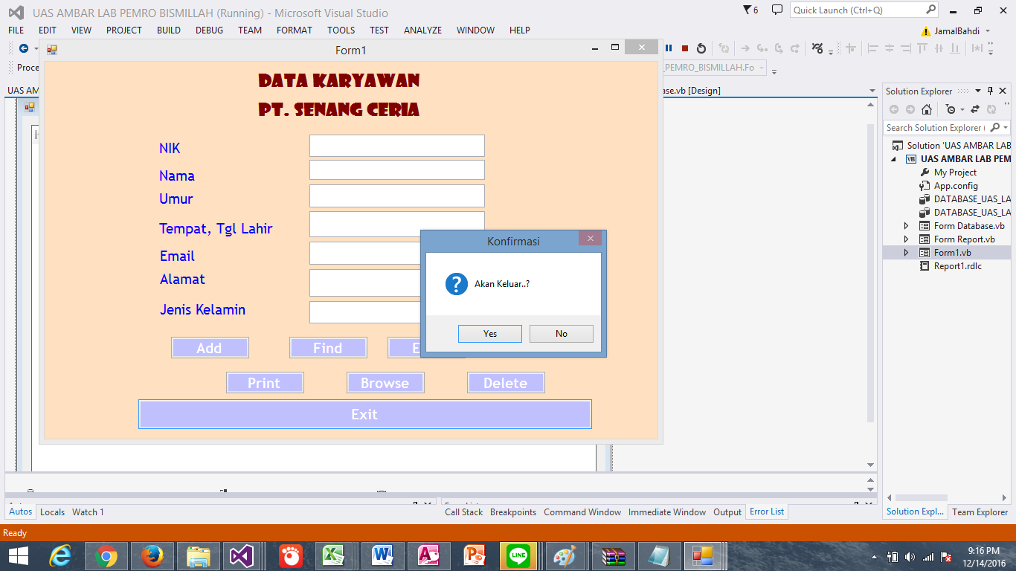Image resolution: width=1016 pixels, height=571 pixels.
Task: Stop debugging using the red square icon
Action: [685, 48]
